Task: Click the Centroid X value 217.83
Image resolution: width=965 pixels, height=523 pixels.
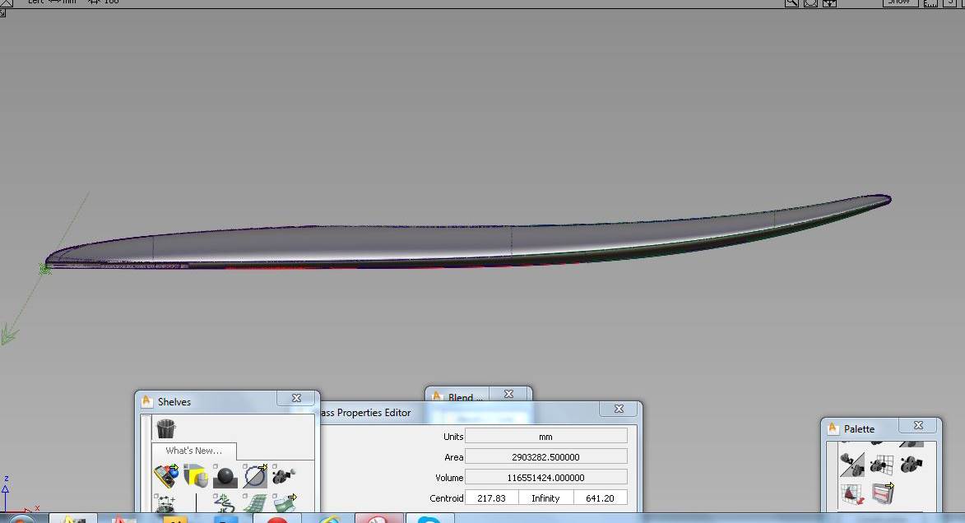Action: coord(491,498)
